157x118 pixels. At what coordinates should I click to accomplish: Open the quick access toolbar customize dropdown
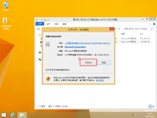(48, 20)
